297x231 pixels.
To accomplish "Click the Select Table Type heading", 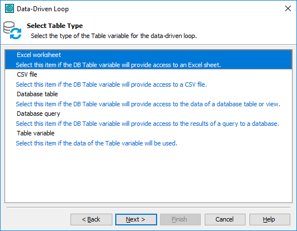I will click(55, 26).
